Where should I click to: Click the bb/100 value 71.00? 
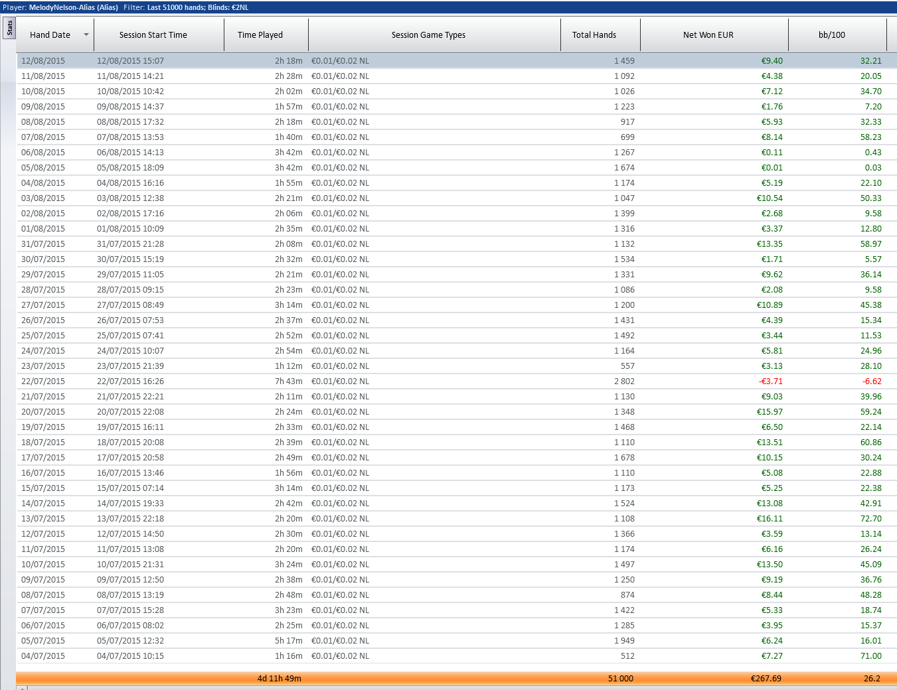pyautogui.click(x=870, y=656)
